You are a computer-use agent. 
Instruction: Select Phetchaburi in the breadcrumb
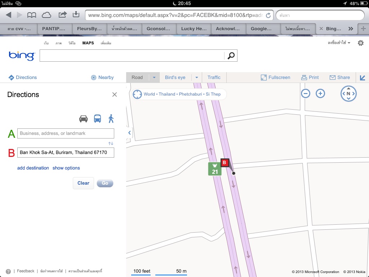(x=190, y=94)
